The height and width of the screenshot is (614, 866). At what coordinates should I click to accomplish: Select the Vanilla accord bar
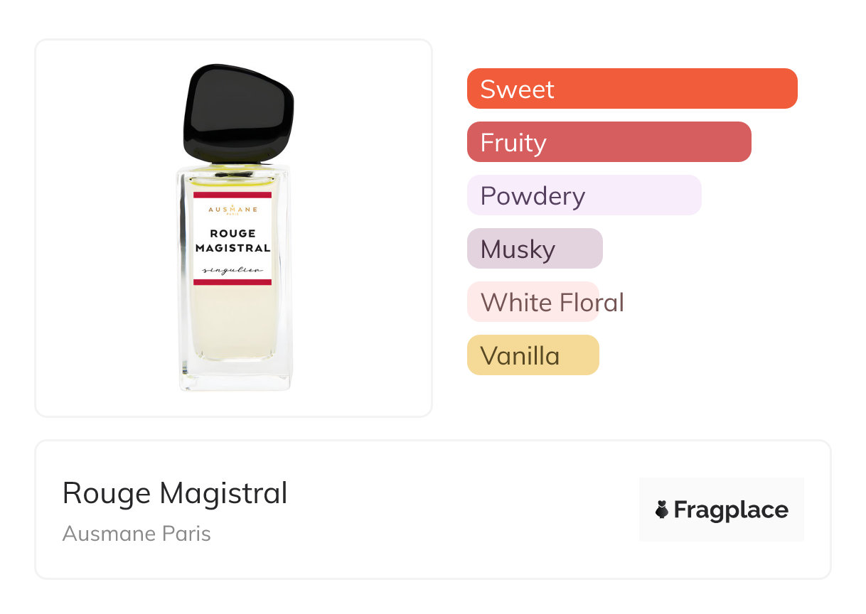(x=533, y=355)
